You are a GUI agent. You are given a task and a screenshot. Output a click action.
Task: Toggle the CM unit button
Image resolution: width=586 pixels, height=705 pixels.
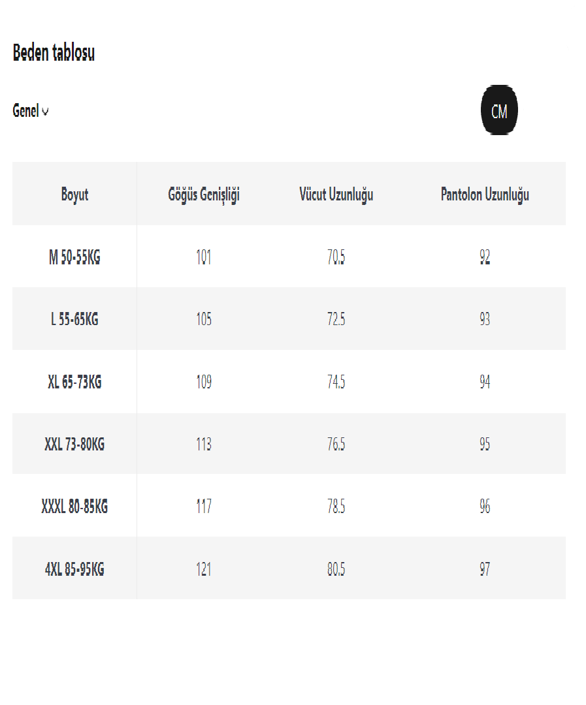pos(499,111)
